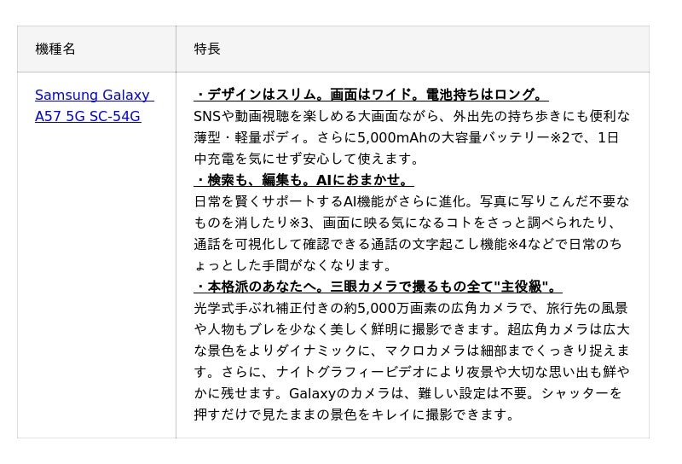Click the heading 検索も、編集も。AIにおまかせ。

coord(303,180)
